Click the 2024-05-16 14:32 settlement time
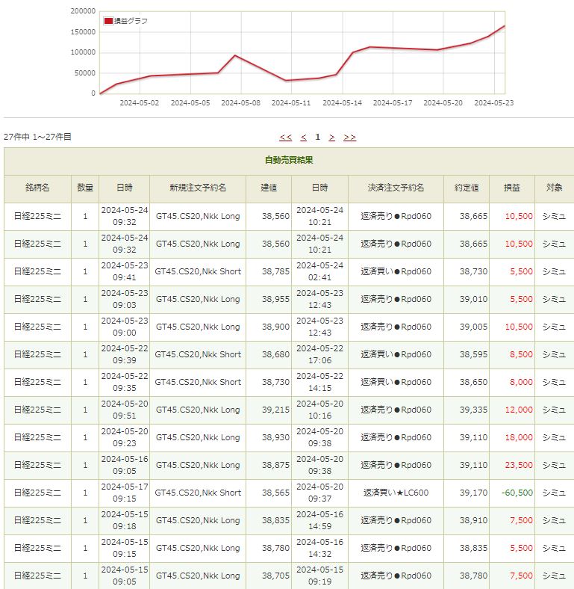The image size is (574, 589). click(x=319, y=548)
